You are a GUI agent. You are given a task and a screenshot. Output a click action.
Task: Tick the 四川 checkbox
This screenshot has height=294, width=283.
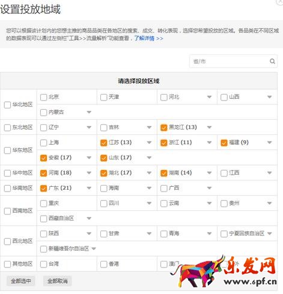[103, 204]
